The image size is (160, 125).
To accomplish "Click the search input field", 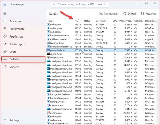I will [80, 4].
